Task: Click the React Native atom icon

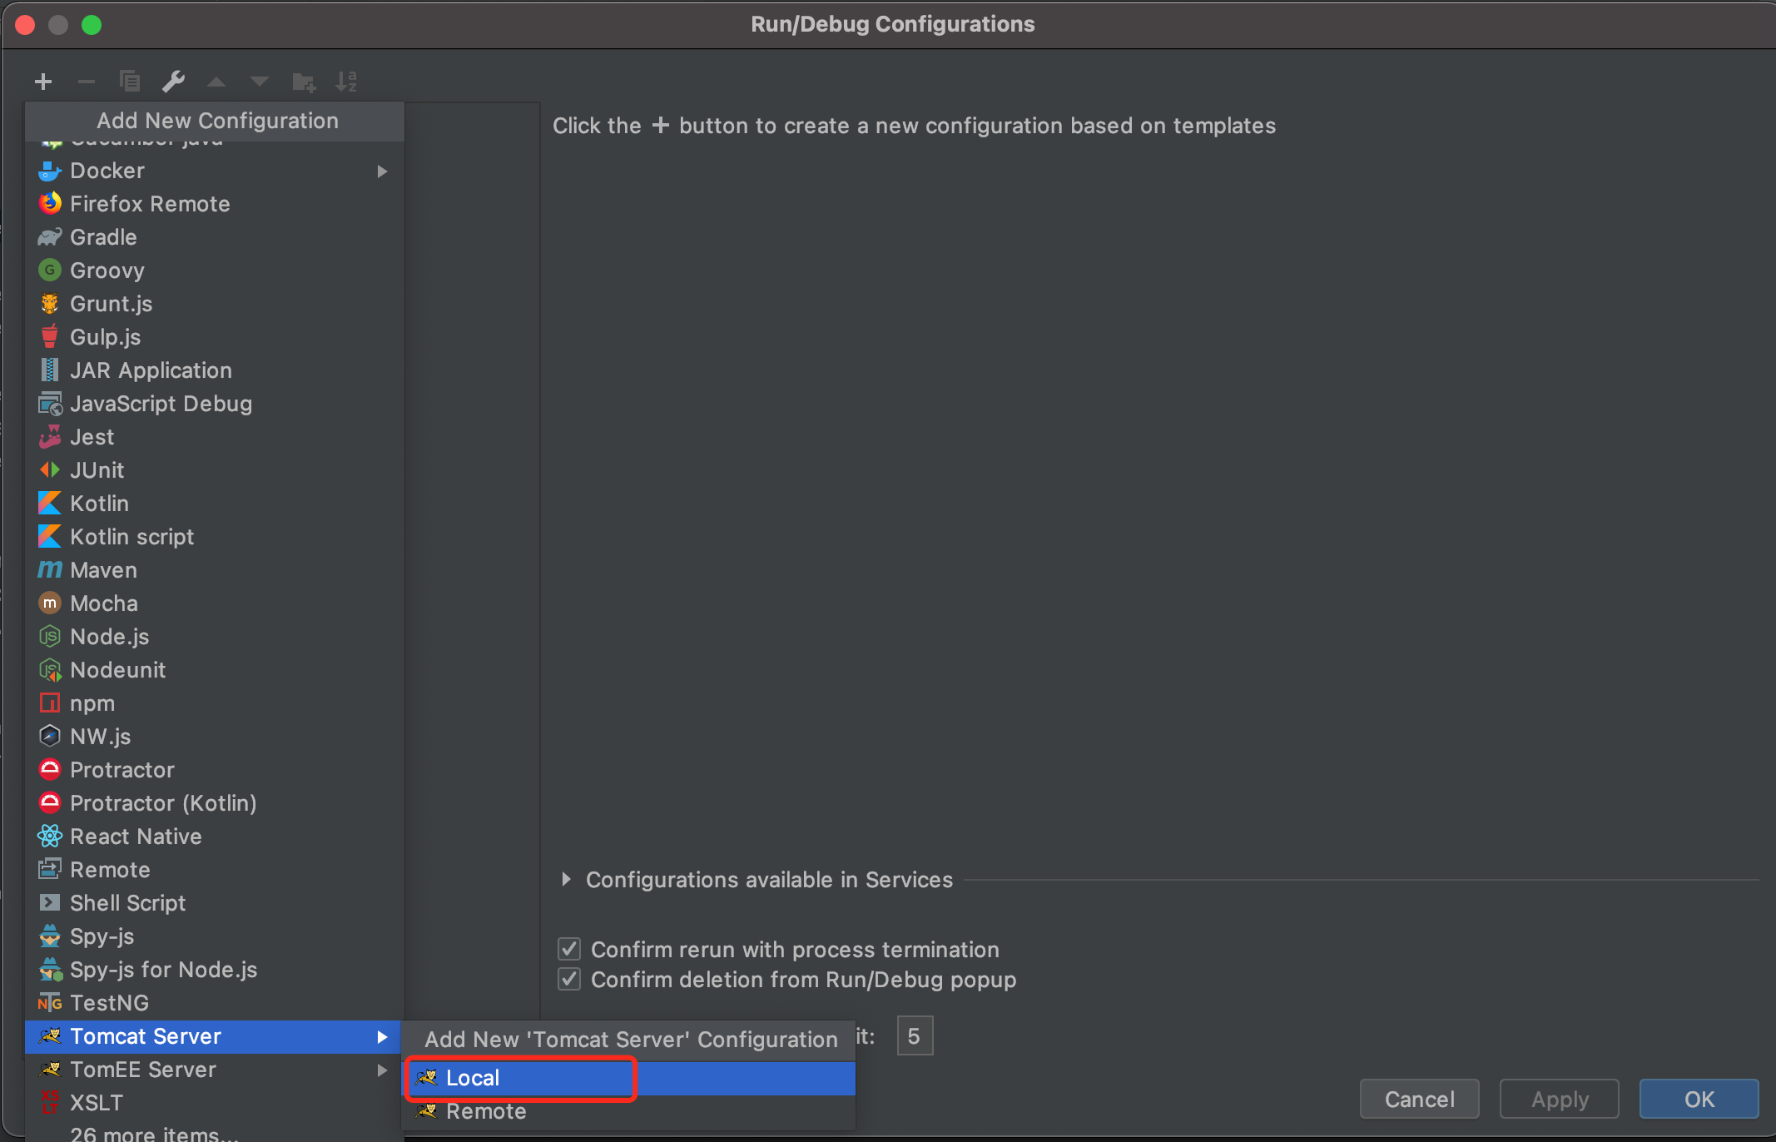Action: click(x=50, y=837)
